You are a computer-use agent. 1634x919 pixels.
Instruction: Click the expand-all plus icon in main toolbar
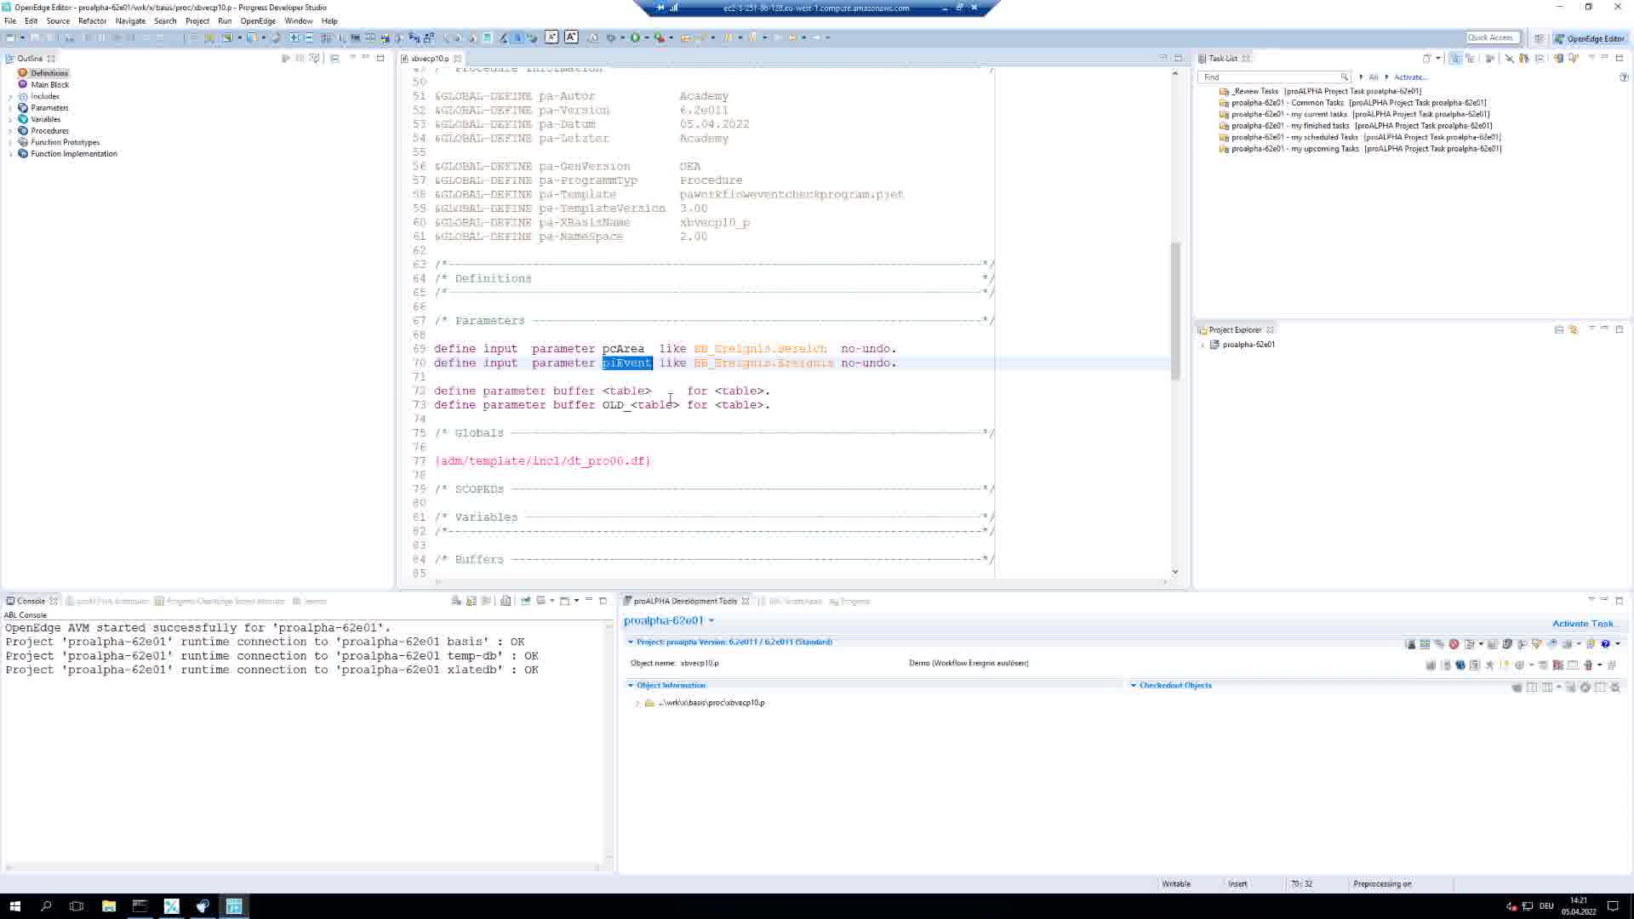click(294, 37)
